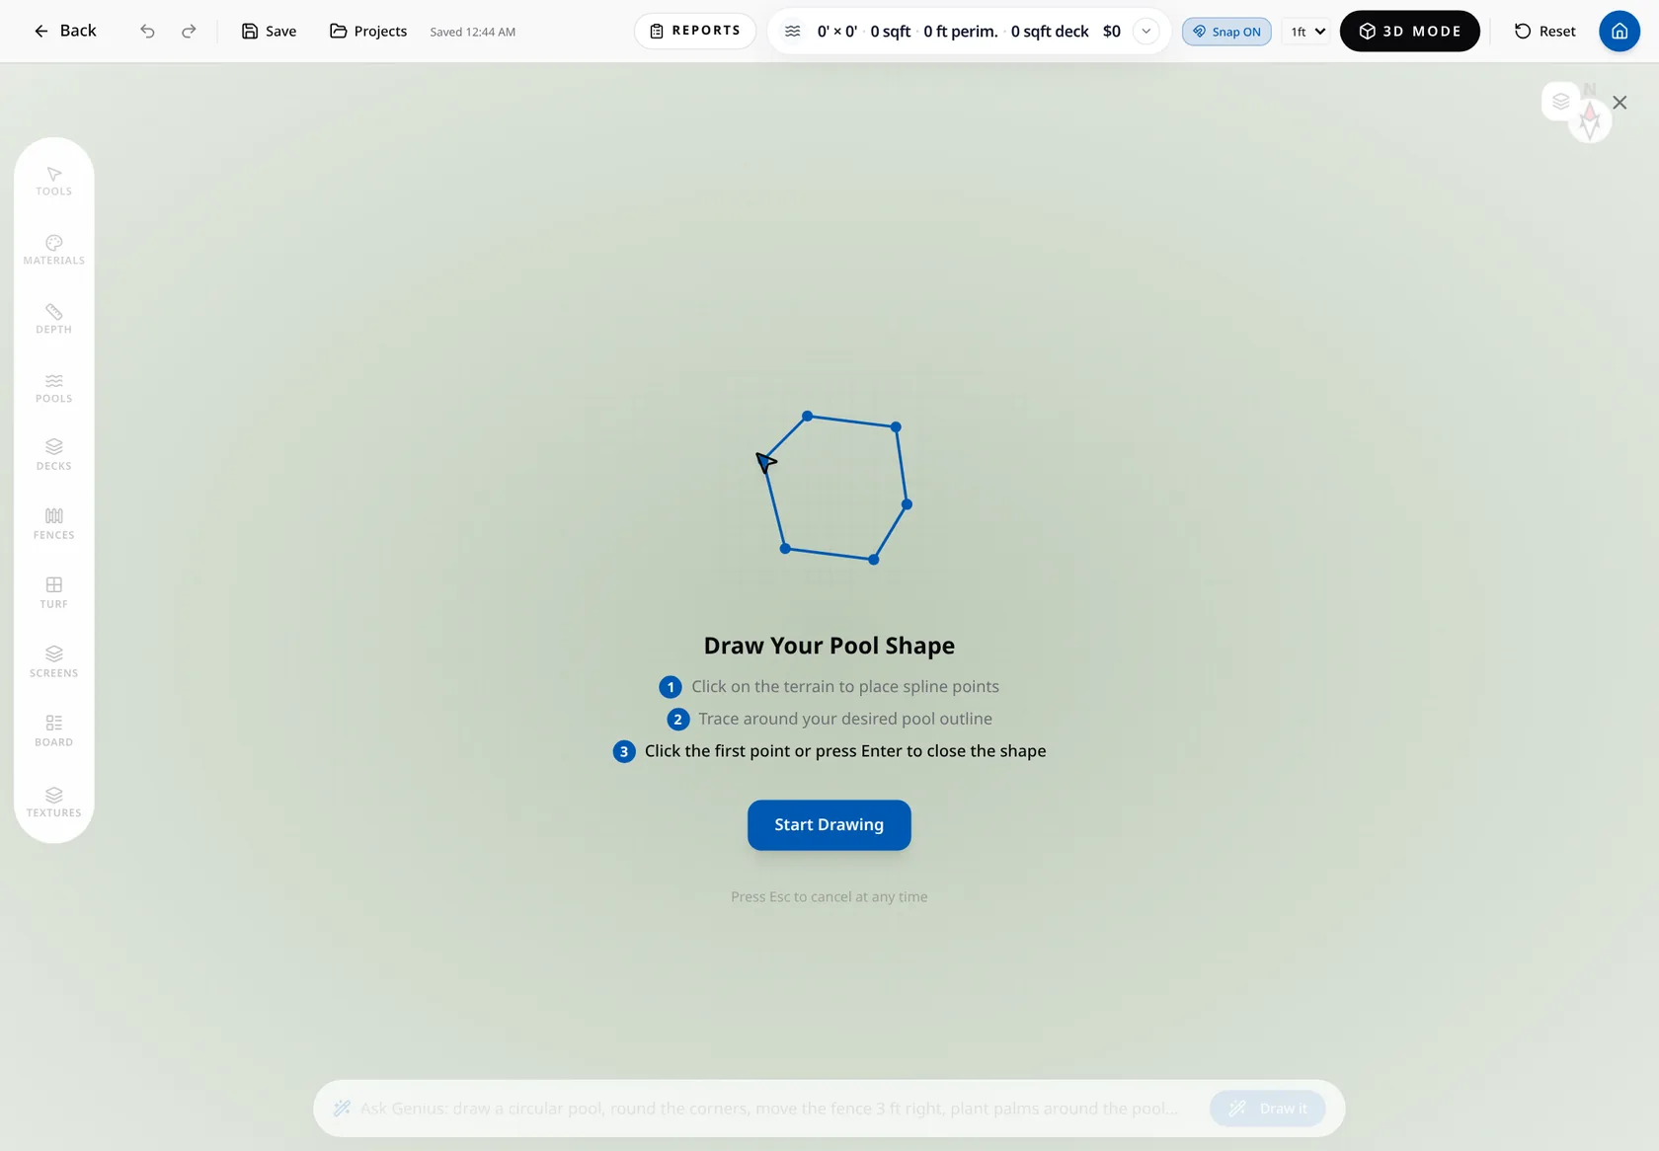Screen dimensions: 1659x1151
Task: Click the north compass indicator
Action: tap(1590, 118)
